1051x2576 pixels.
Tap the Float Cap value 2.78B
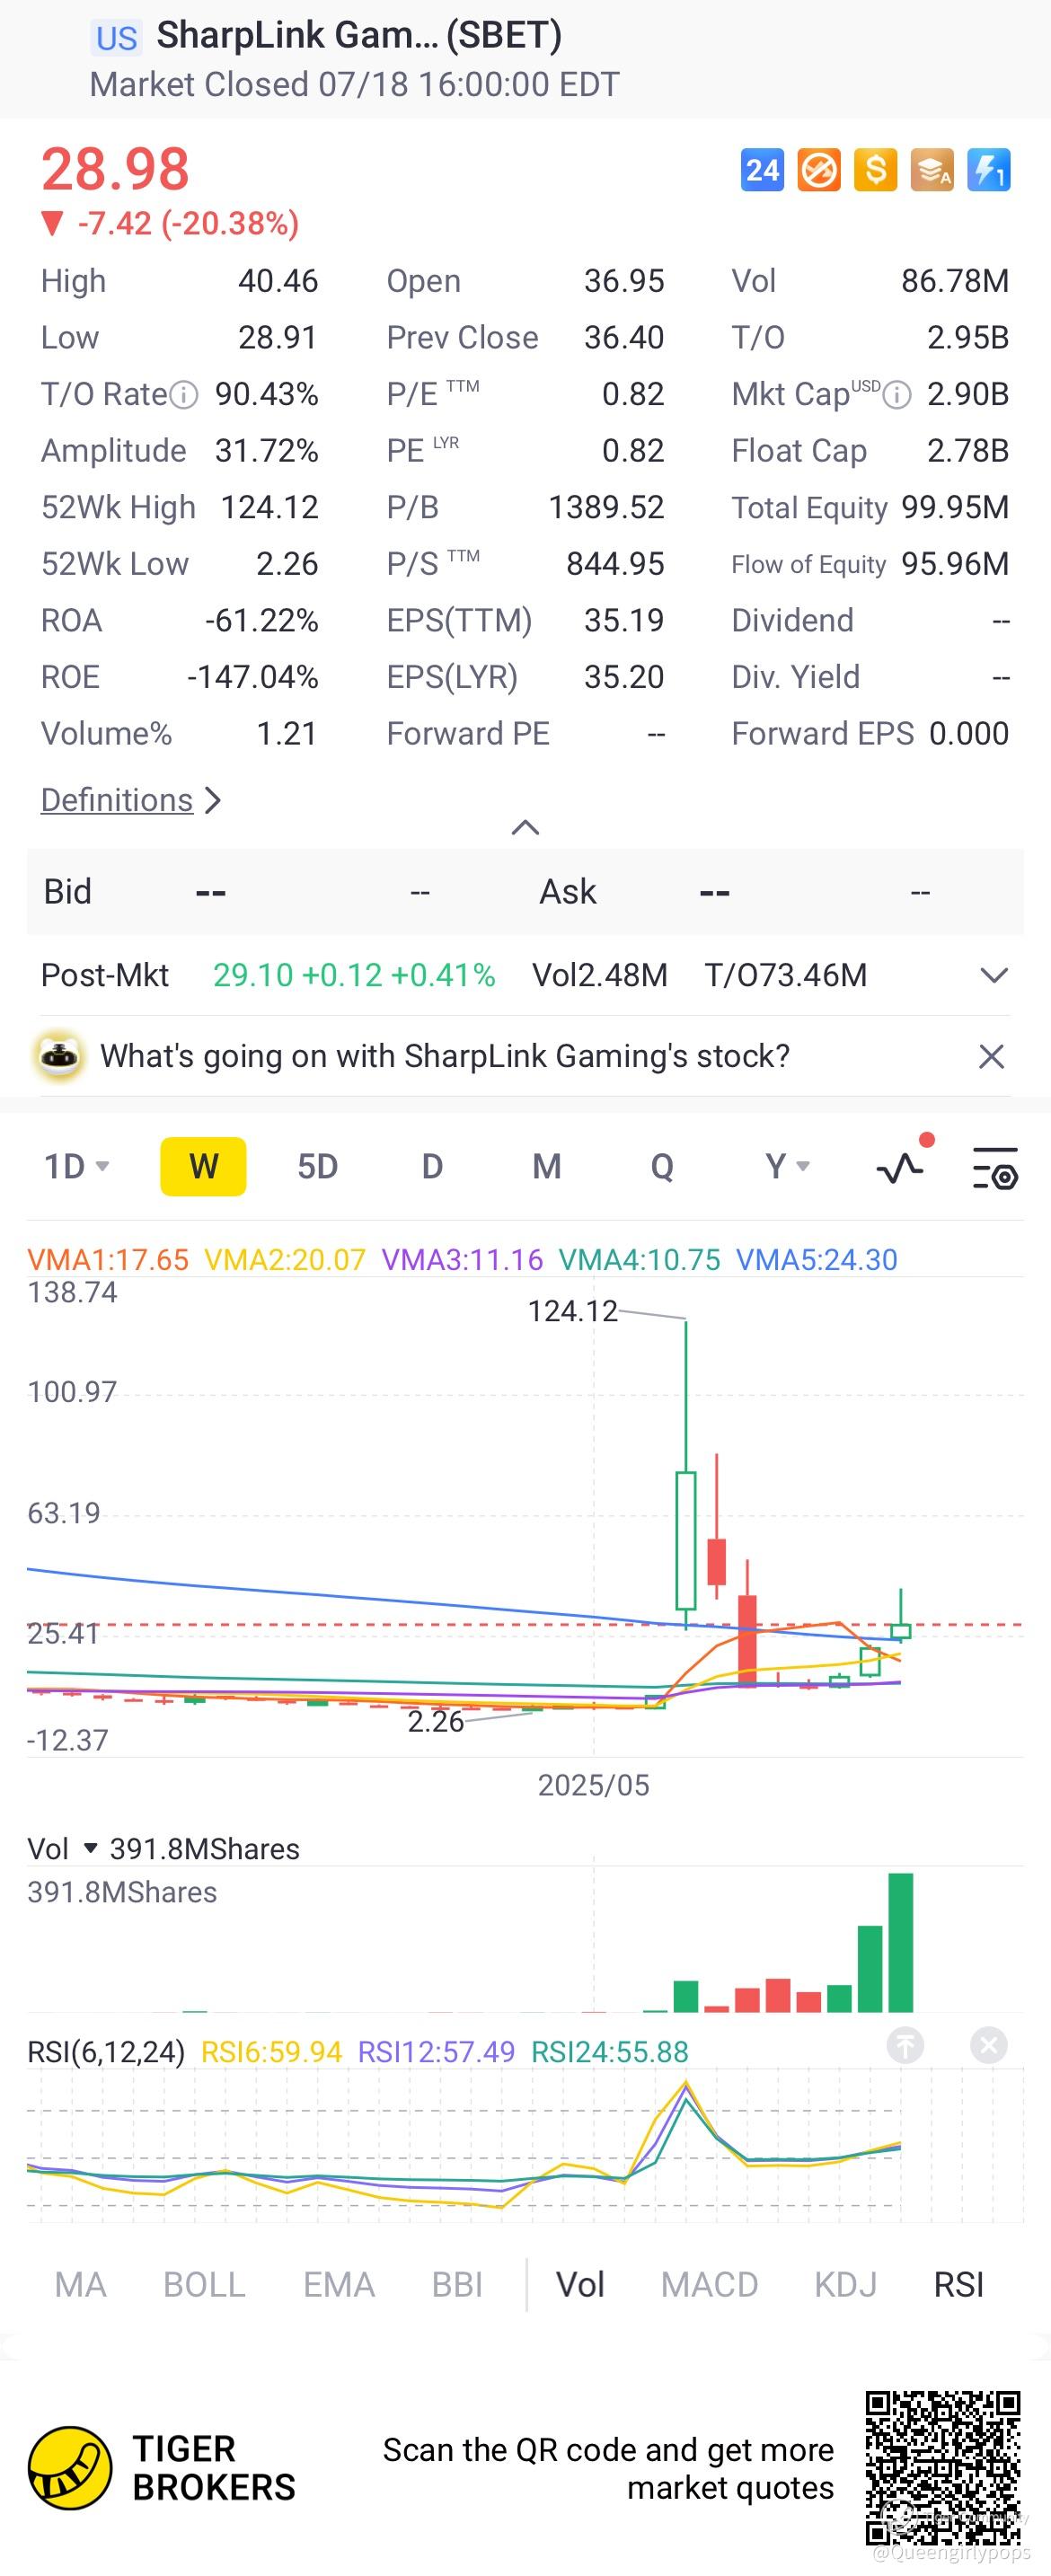[x=968, y=451]
